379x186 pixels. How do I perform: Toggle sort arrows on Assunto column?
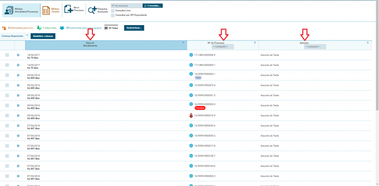(x=368, y=43)
